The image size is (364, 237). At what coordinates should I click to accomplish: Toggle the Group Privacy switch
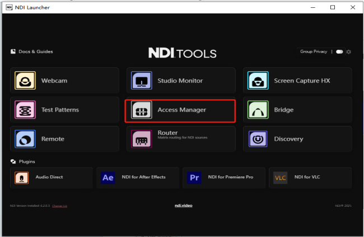point(339,52)
